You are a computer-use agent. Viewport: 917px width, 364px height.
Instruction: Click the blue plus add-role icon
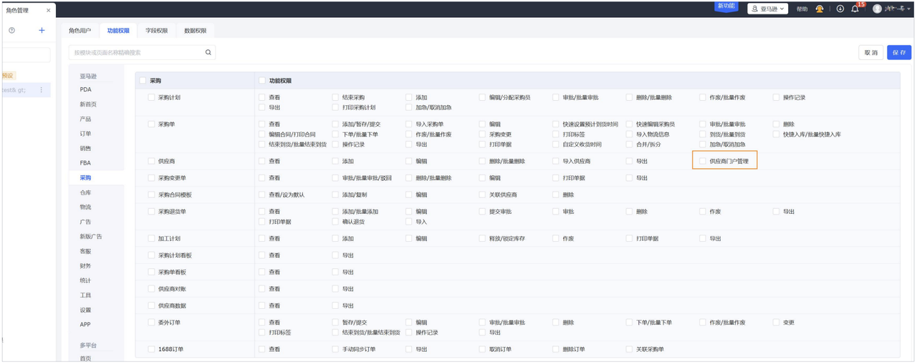42,31
